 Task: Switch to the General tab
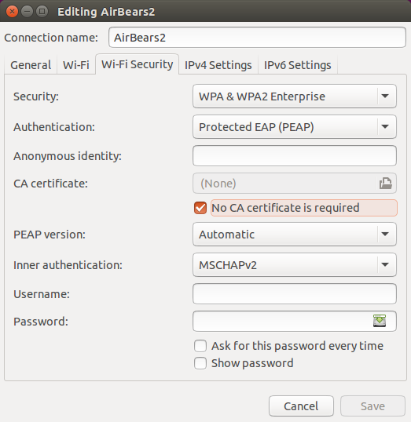tap(31, 65)
